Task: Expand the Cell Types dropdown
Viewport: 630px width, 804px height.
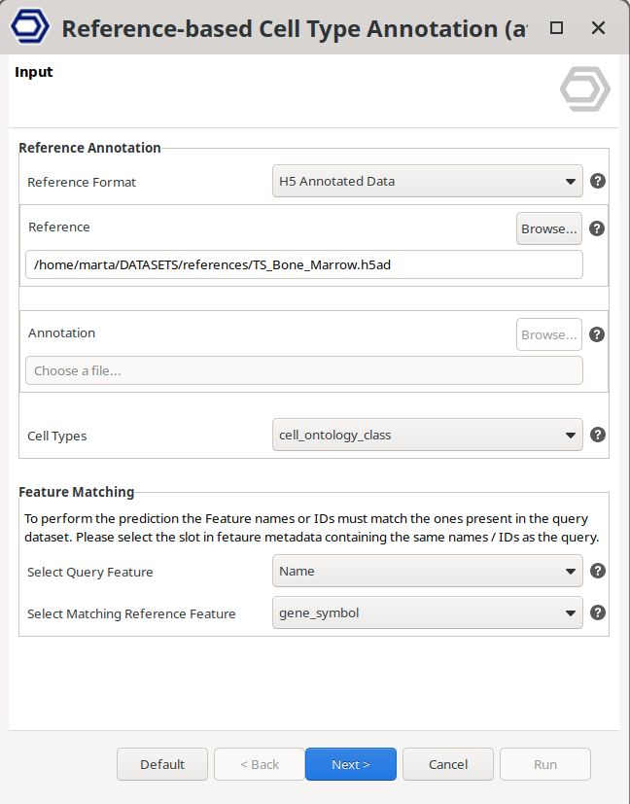Action: (427, 435)
